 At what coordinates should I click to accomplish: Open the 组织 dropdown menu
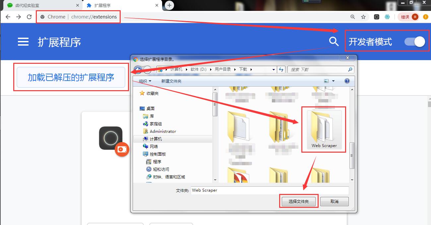click(x=145, y=81)
